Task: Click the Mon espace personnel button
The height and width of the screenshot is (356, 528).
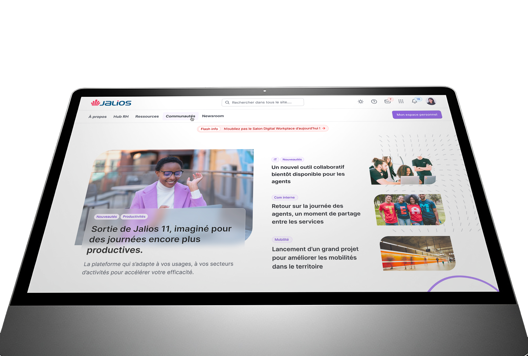Action: point(417,114)
